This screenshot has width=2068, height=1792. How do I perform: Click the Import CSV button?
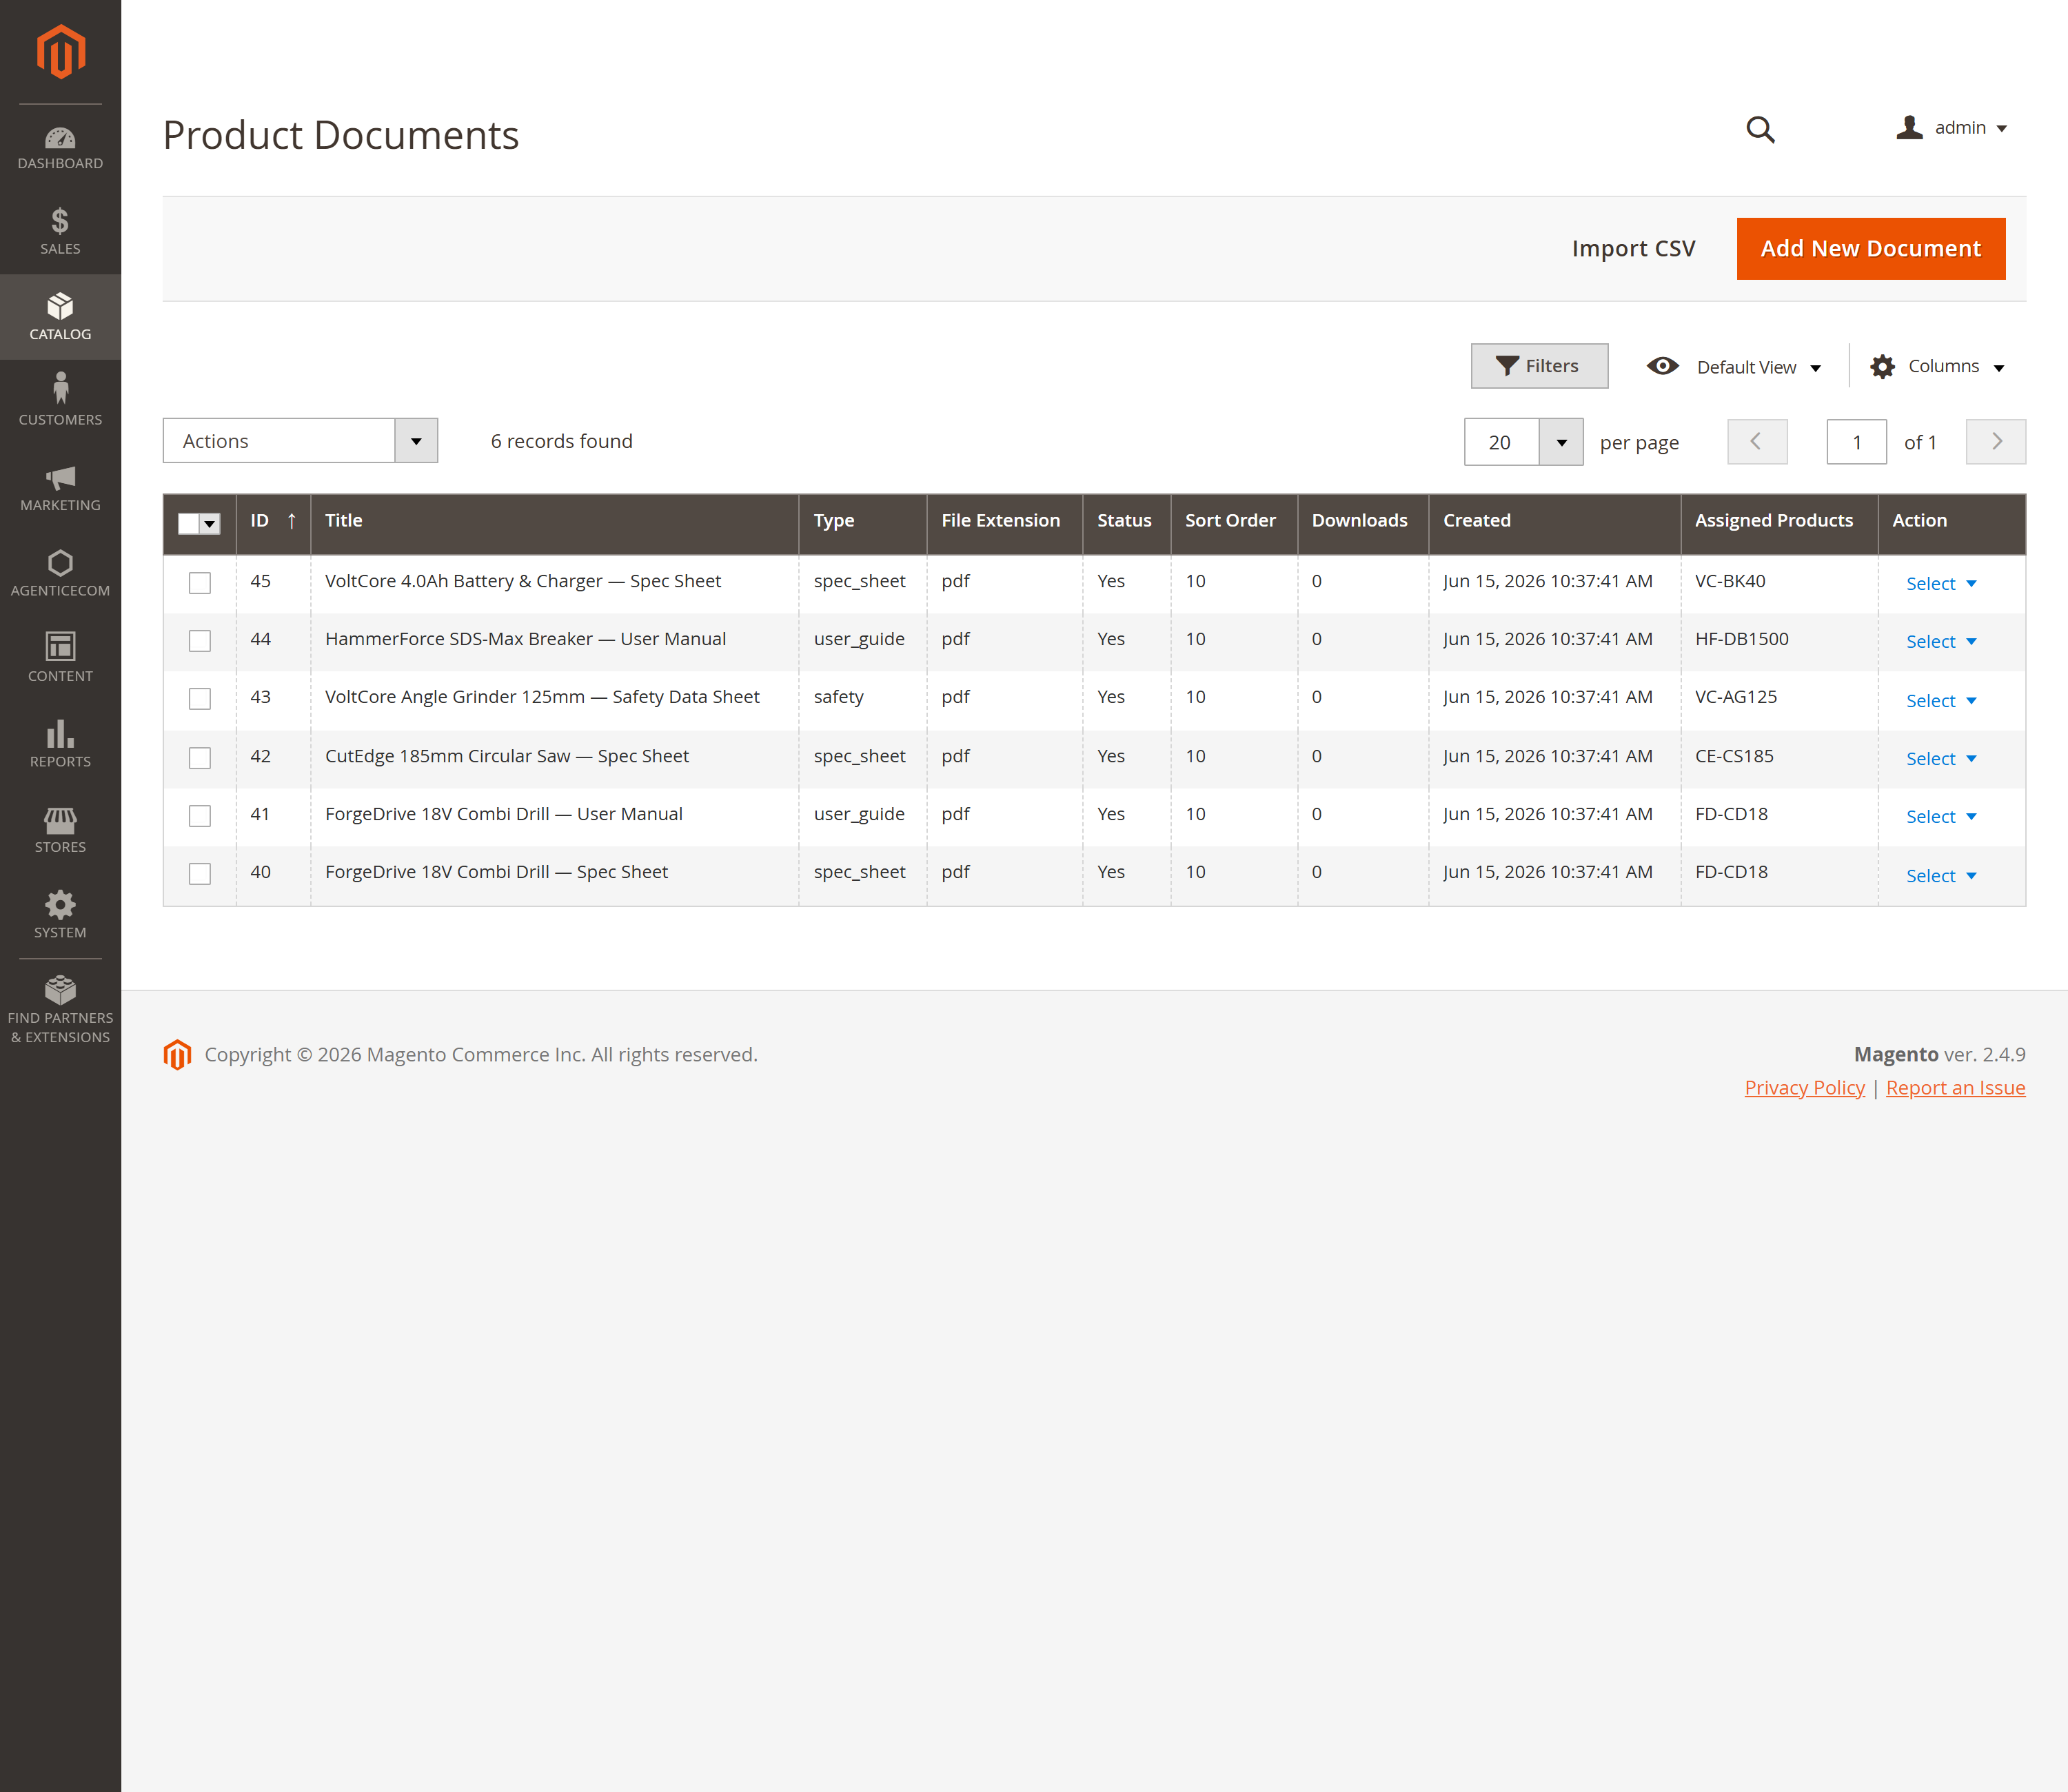tap(1633, 248)
